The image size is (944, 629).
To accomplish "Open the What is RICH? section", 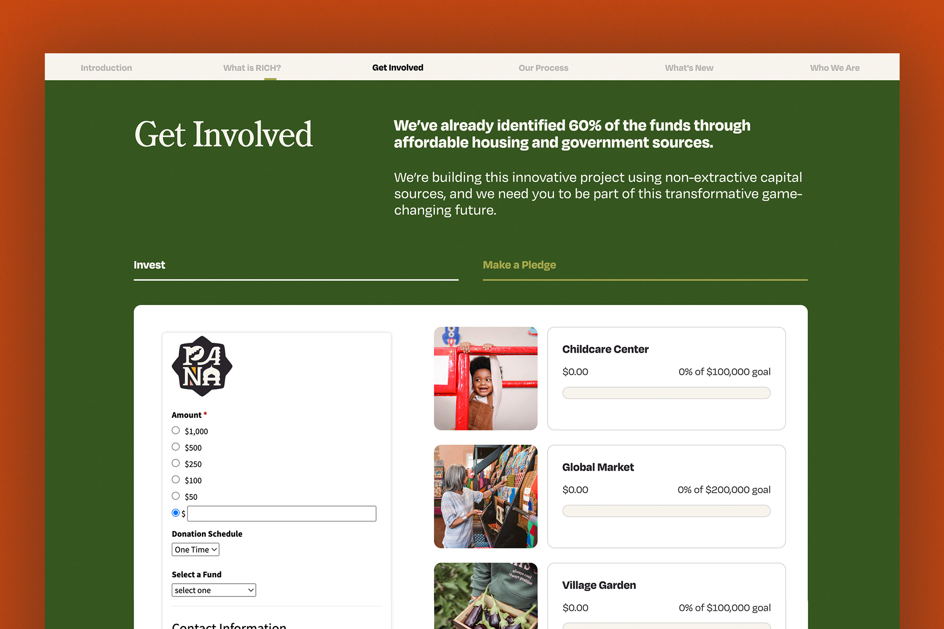I will click(252, 68).
